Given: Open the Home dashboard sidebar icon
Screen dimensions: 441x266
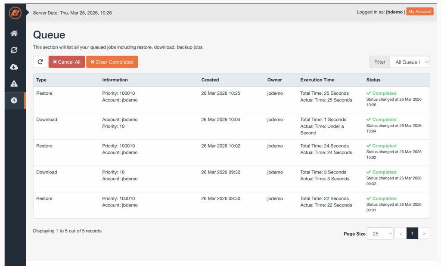Looking at the screenshot, I should pyautogui.click(x=14, y=34).
